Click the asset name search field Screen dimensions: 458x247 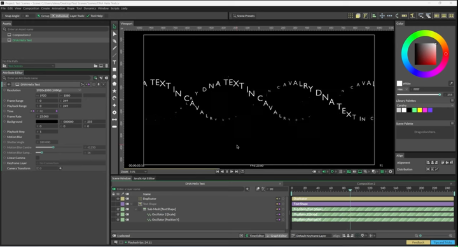tap(55, 29)
